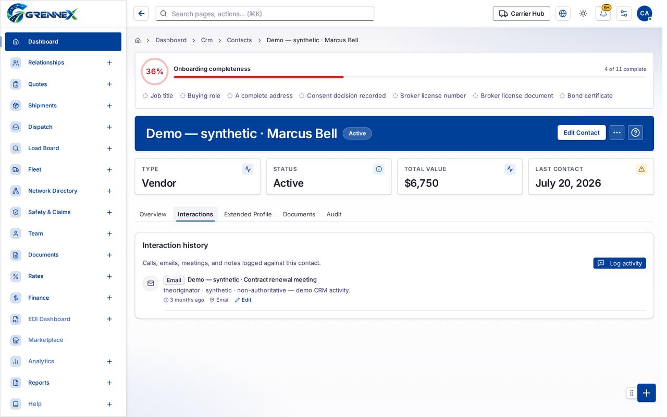Switch to the Documents tab
The width and height of the screenshot is (667, 417).
click(x=299, y=214)
